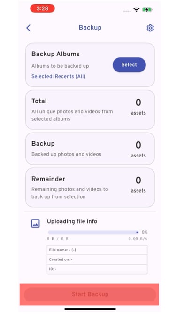Open backup settings gear icon
Screen dimensions: 176x314
pos(150,28)
